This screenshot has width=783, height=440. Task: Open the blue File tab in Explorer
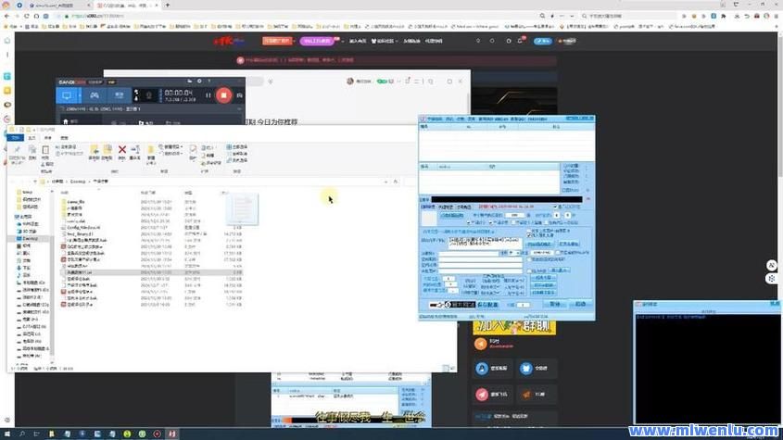click(x=14, y=136)
